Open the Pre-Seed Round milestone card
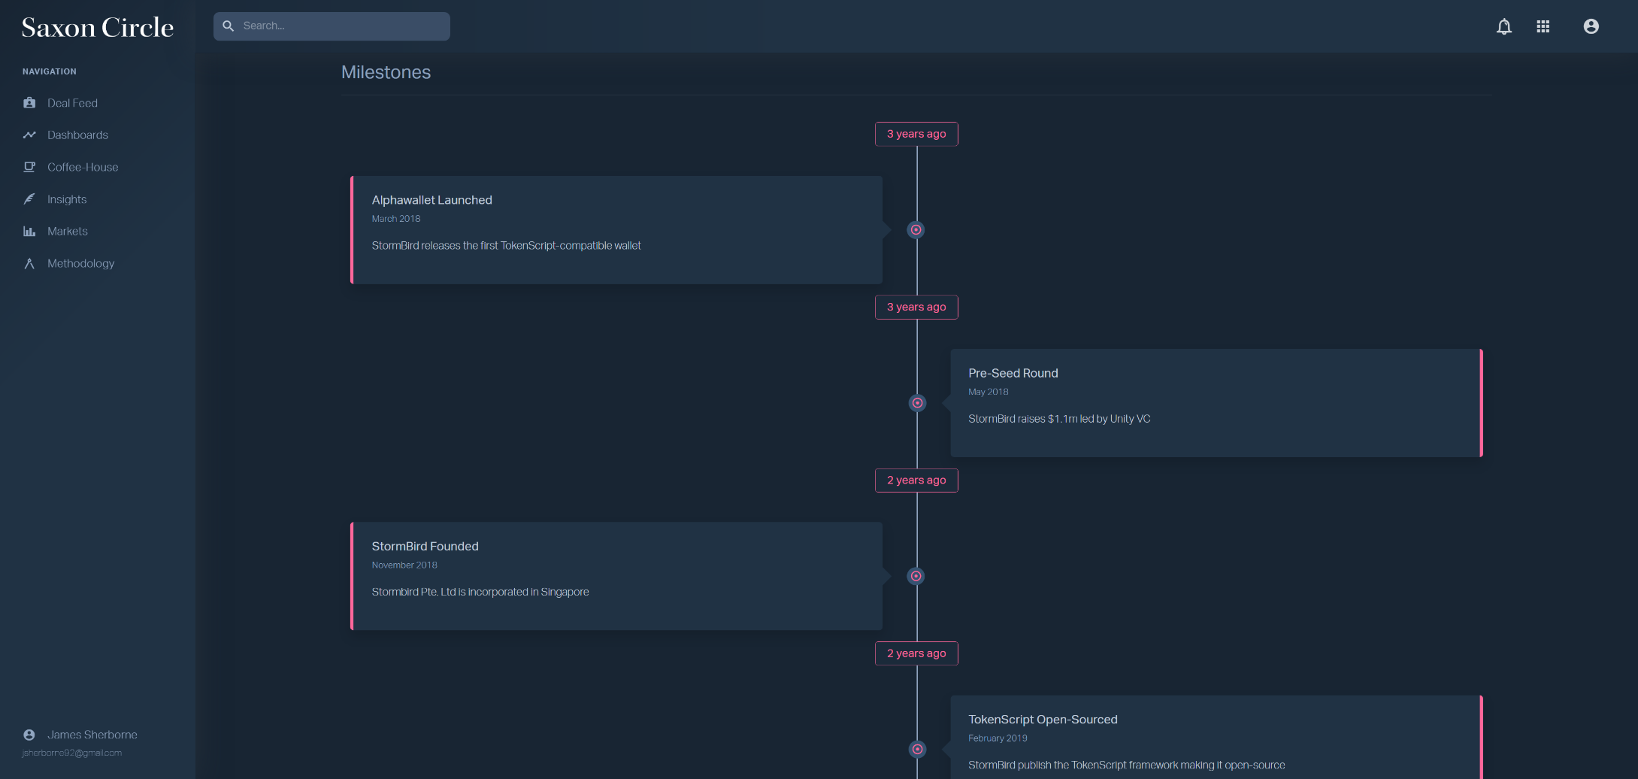This screenshot has height=779, width=1638. click(1215, 403)
